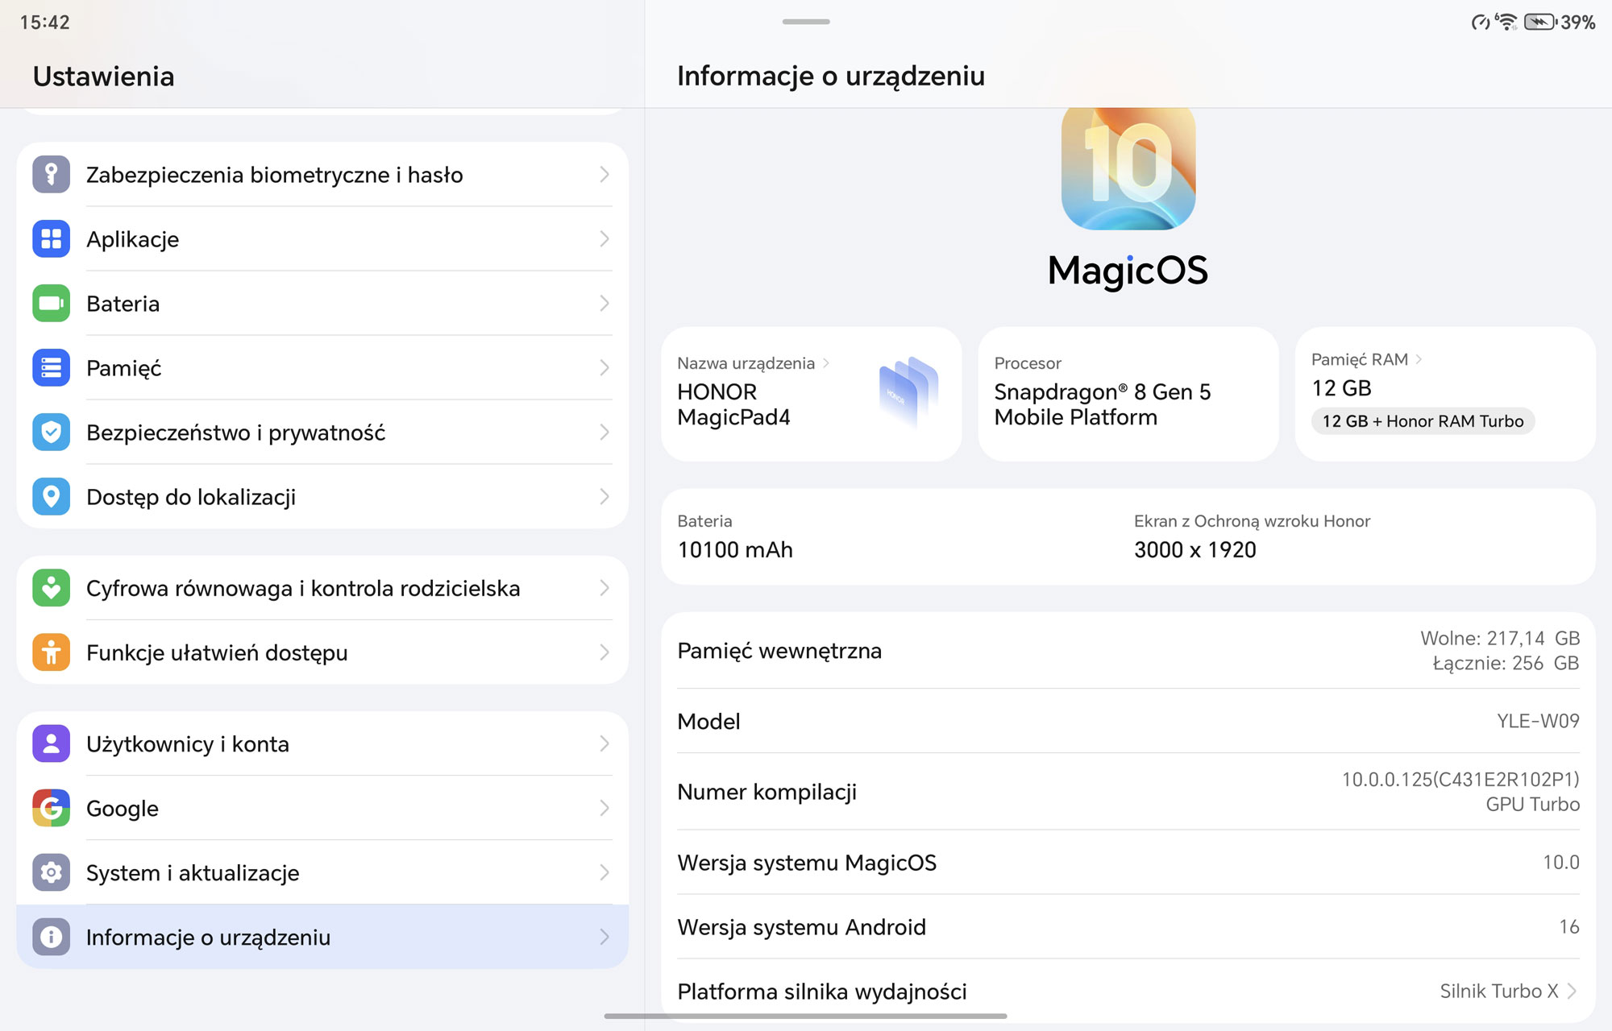Click chevron on the Pamięć row
The height and width of the screenshot is (1031, 1612).
point(604,368)
